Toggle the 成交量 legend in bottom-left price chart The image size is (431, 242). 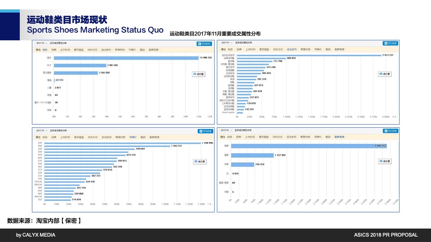point(199,161)
